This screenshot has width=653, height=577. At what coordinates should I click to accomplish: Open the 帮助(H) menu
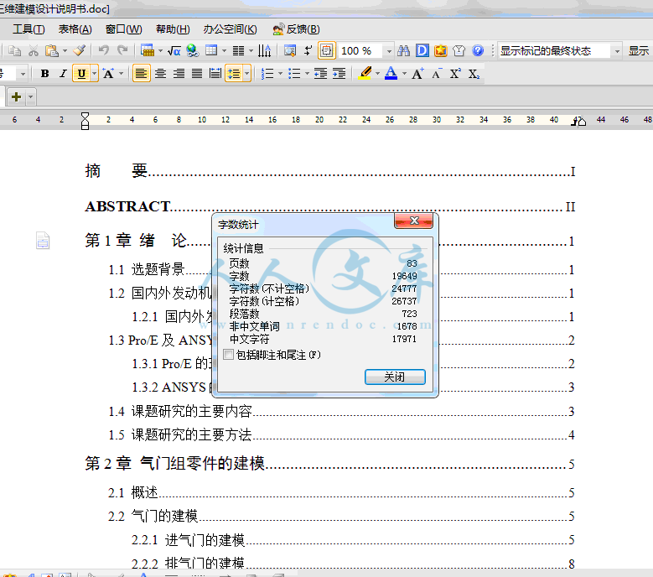[x=173, y=29]
